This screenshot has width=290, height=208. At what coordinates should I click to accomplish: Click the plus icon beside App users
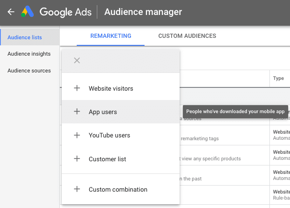[x=77, y=112]
